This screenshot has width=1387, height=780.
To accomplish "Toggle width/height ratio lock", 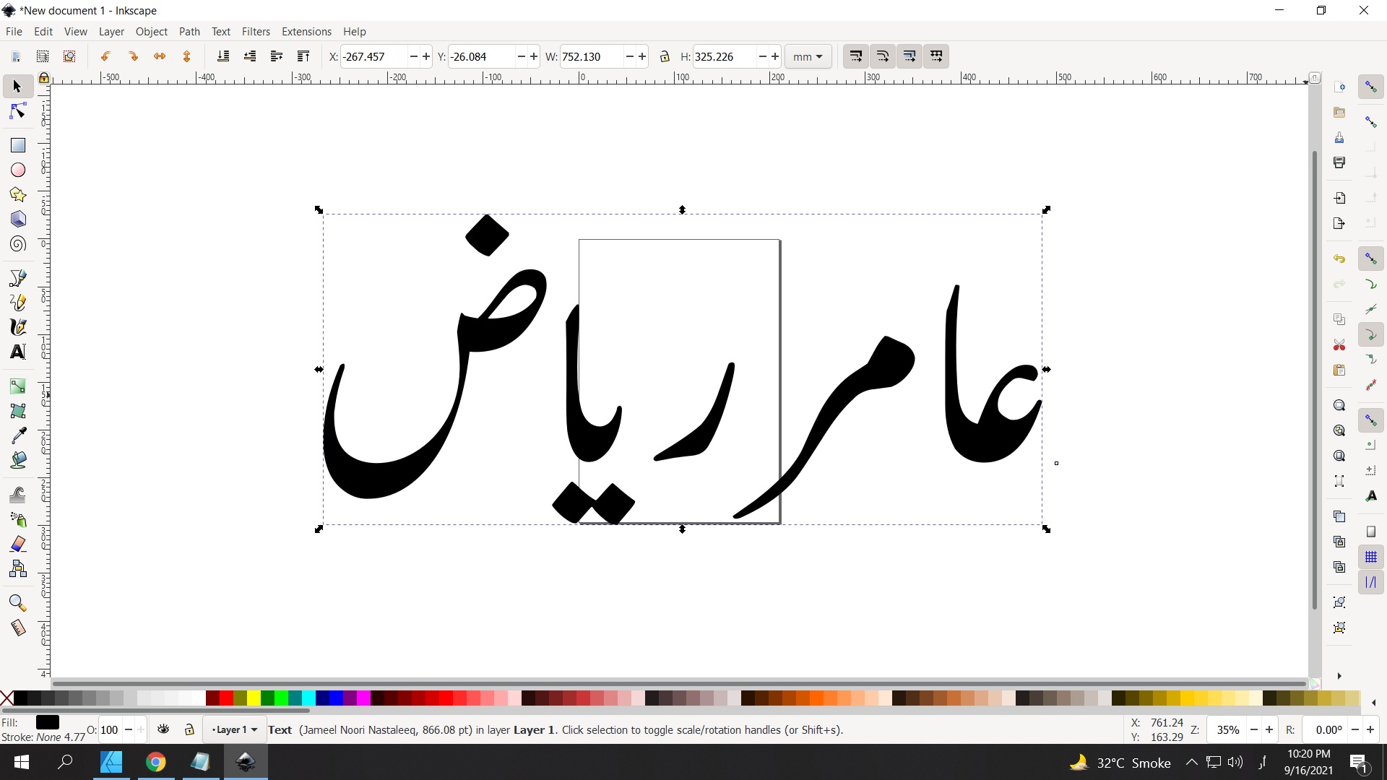I will [665, 56].
